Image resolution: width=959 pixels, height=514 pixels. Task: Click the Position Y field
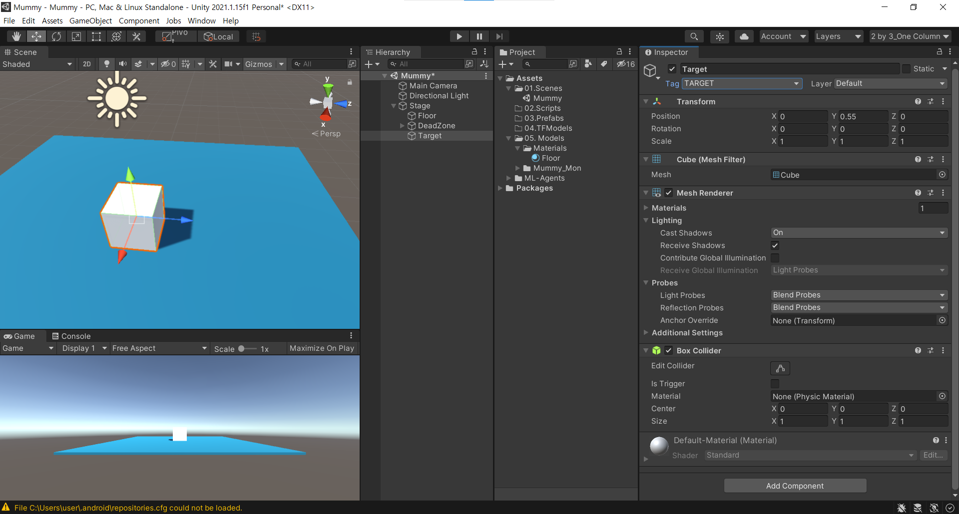click(x=863, y=116)
